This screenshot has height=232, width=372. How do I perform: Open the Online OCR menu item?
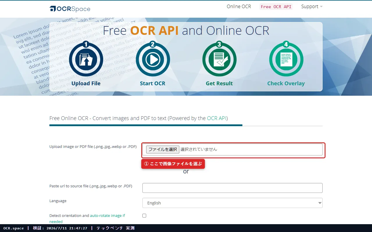[239, 6]
